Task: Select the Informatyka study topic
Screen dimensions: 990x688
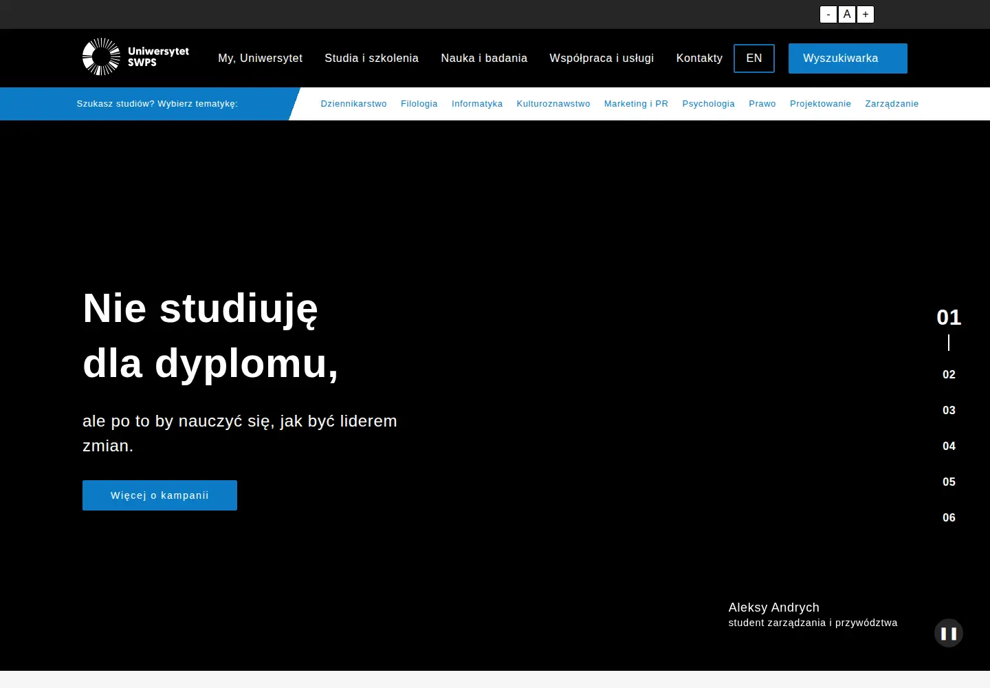Action: 477,104
